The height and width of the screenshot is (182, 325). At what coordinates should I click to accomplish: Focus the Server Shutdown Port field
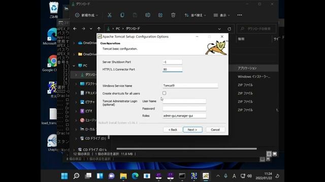tap(173, 62)
